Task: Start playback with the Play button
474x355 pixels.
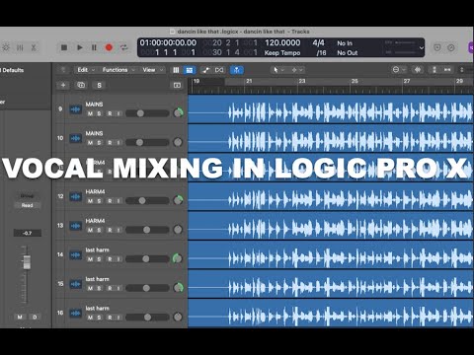Action: pos(80,47)
